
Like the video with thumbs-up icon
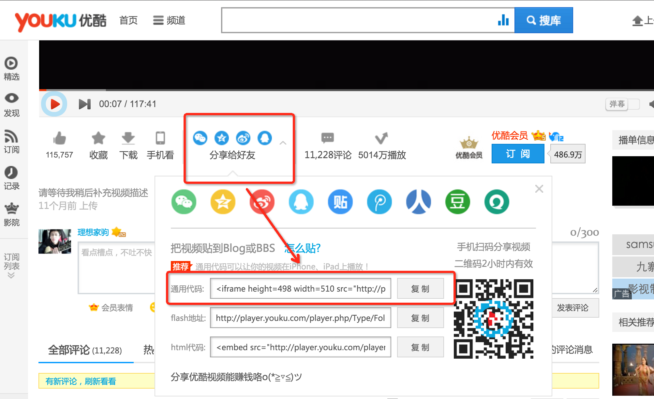pos(60,138)
